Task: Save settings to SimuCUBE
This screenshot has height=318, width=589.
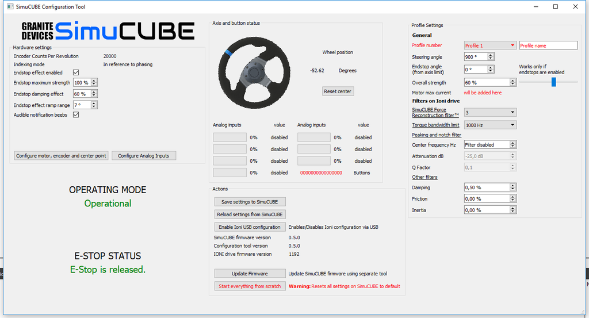Action: pyautogui.click(x=250, y=202)
